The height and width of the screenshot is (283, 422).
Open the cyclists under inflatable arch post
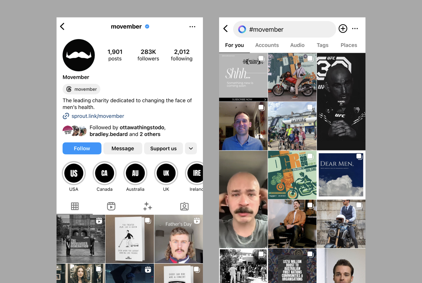(292, 126)
